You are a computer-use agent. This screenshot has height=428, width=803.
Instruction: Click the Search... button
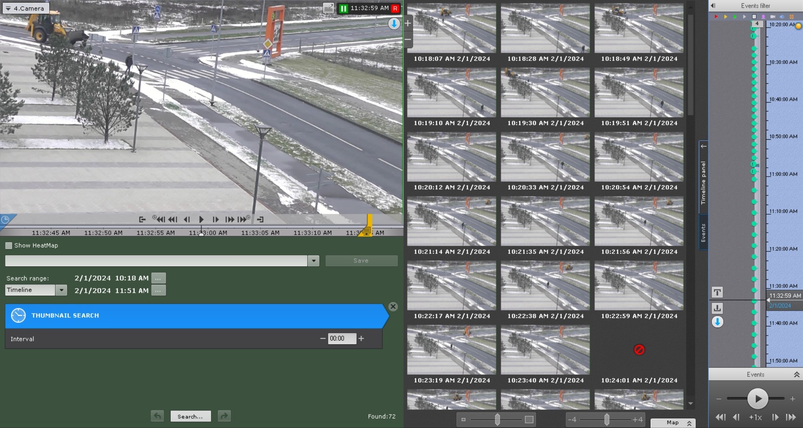click(190, 416)
